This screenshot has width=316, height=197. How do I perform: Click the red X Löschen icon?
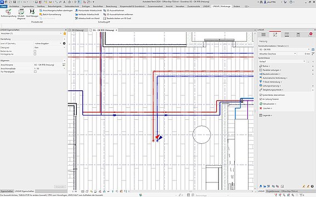click(261, 108)
